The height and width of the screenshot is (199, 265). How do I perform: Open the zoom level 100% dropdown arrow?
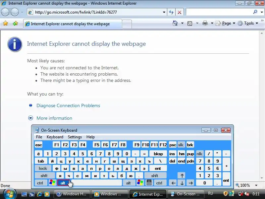[256, 185]
